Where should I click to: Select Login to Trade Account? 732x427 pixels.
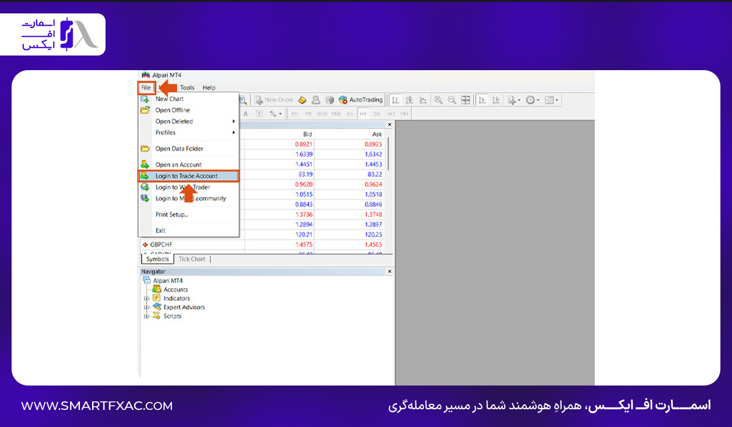(188, 176)
